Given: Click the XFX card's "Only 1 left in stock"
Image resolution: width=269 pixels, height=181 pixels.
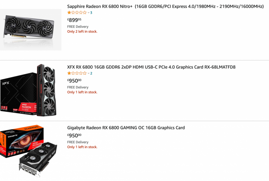Looking at the screenshot, I should point(82,92).
